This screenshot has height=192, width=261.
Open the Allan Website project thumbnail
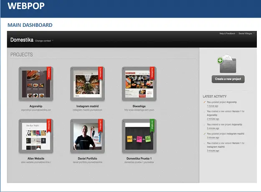36,136
